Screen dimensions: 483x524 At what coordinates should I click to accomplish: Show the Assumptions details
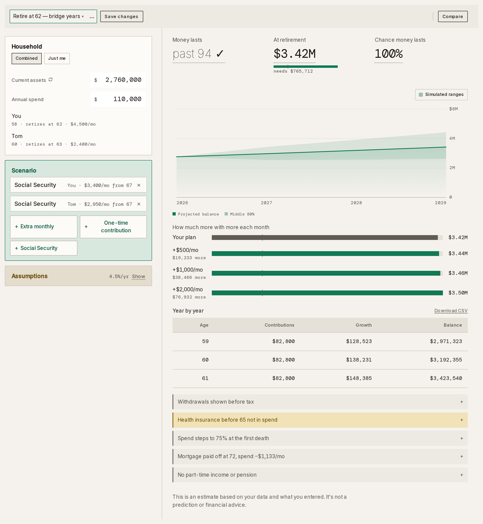click(138, 276)
